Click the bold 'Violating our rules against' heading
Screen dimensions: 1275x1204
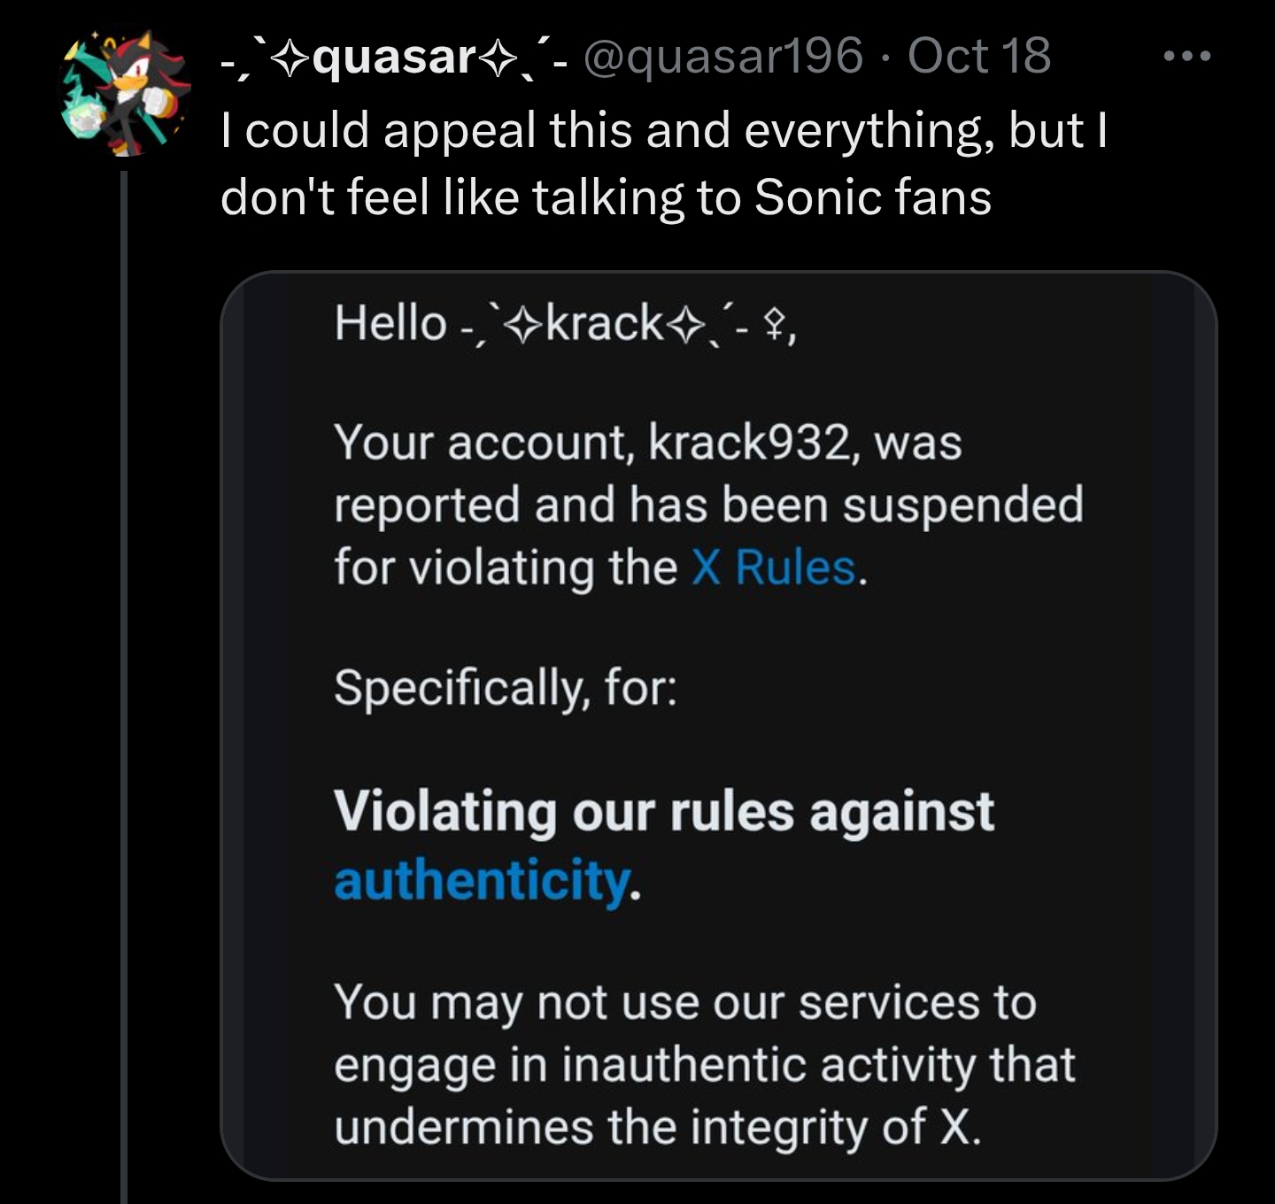coord(664,812)
